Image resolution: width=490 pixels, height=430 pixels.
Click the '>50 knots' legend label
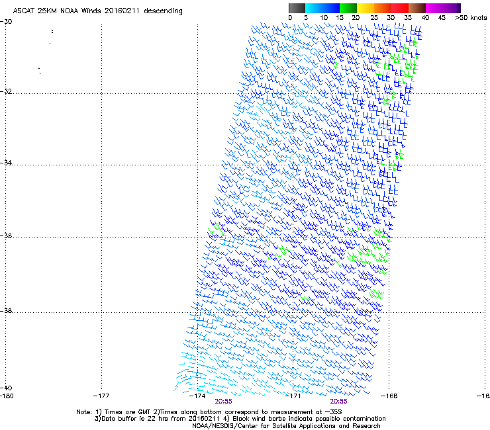click(471, 18)
